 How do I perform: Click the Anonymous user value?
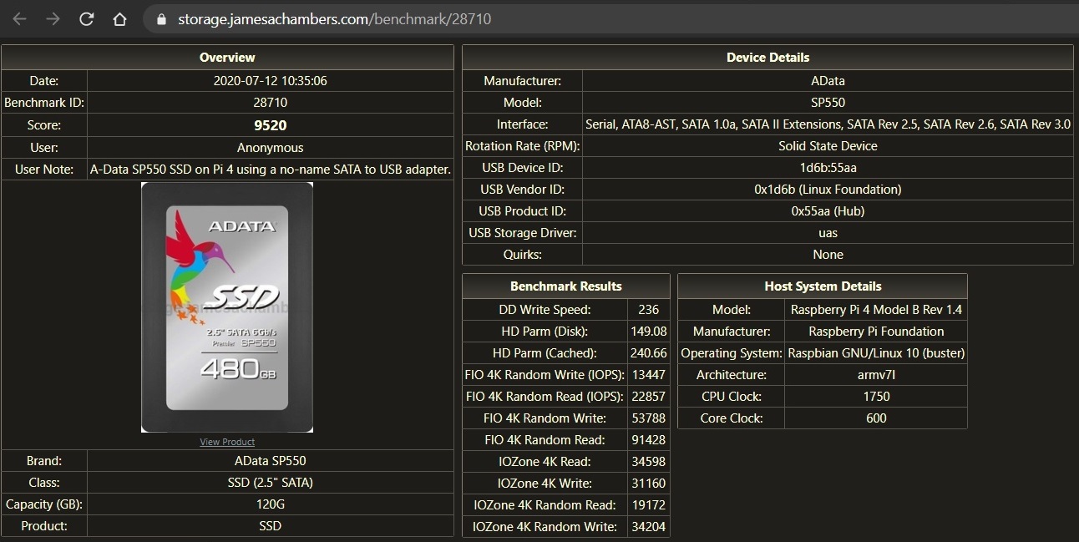tap(270, 148)
